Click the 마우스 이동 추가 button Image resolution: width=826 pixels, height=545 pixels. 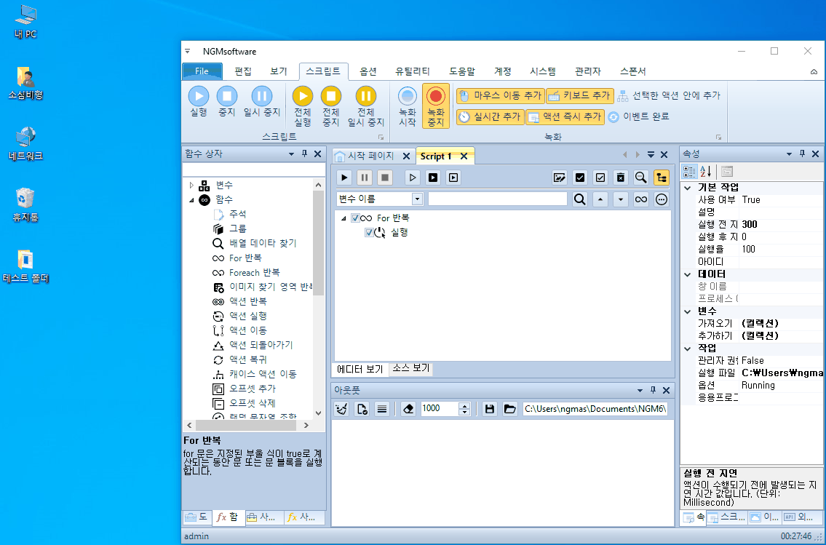(x=501, y=96)
